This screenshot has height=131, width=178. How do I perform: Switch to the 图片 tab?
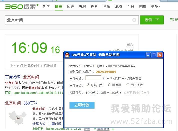point(94,6)
